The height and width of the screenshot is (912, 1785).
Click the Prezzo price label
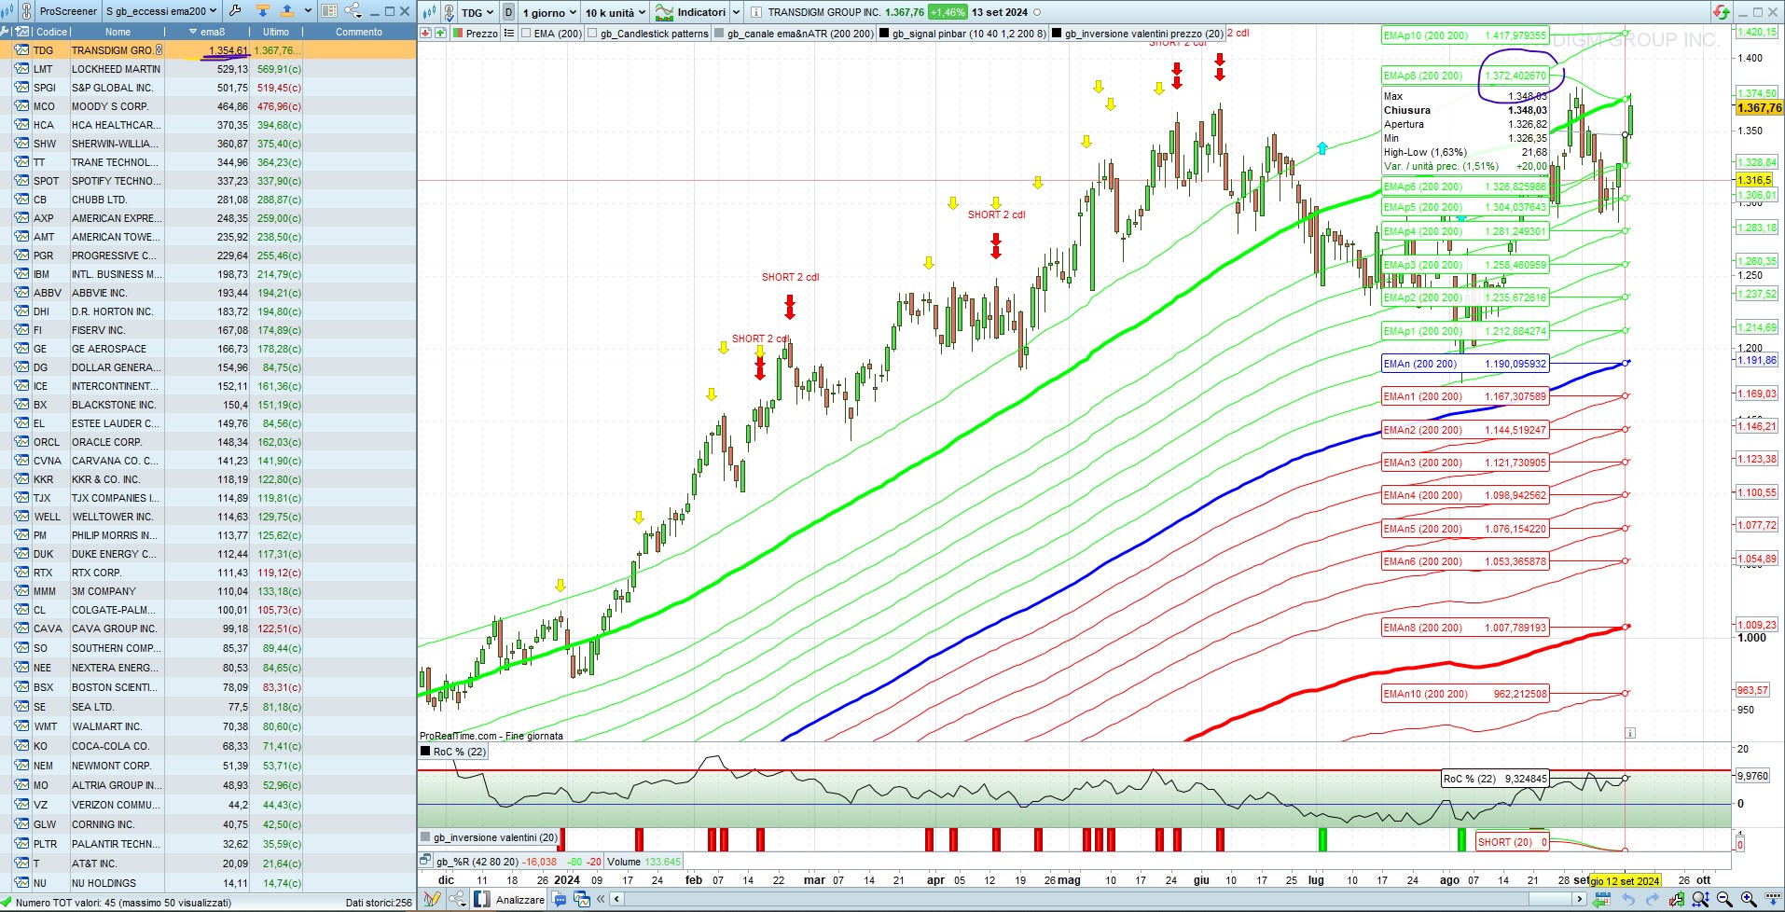coord(481,34)
